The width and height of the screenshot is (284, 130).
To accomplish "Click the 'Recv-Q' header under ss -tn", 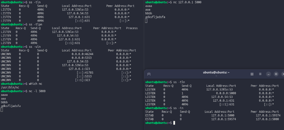I will (167, 112).
